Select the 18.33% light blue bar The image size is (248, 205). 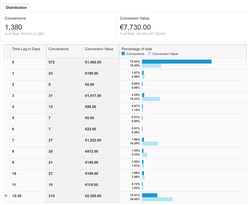point(151,99)
